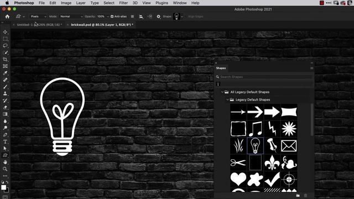Go to Photoshop Home screen

(7, 17)
